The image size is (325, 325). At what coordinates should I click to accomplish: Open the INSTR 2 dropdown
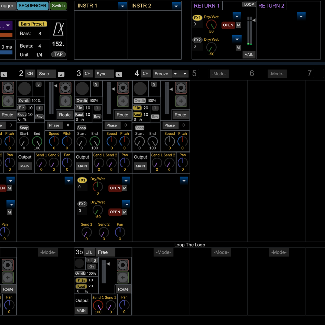click(x=176, y=6)
